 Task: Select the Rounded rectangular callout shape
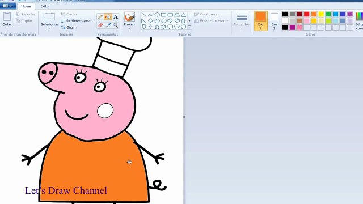(170, 27)
